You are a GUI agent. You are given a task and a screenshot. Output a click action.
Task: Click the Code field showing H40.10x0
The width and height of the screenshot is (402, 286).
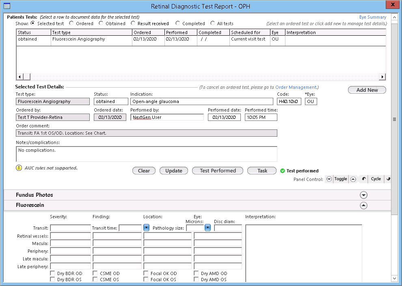click(289, 101)
